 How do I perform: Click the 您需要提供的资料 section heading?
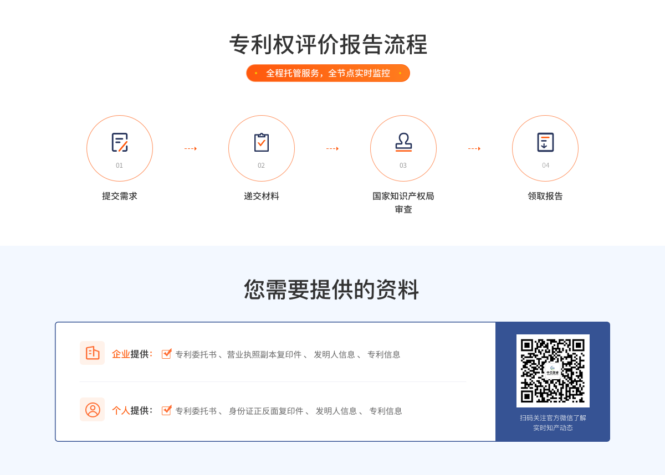331,290
